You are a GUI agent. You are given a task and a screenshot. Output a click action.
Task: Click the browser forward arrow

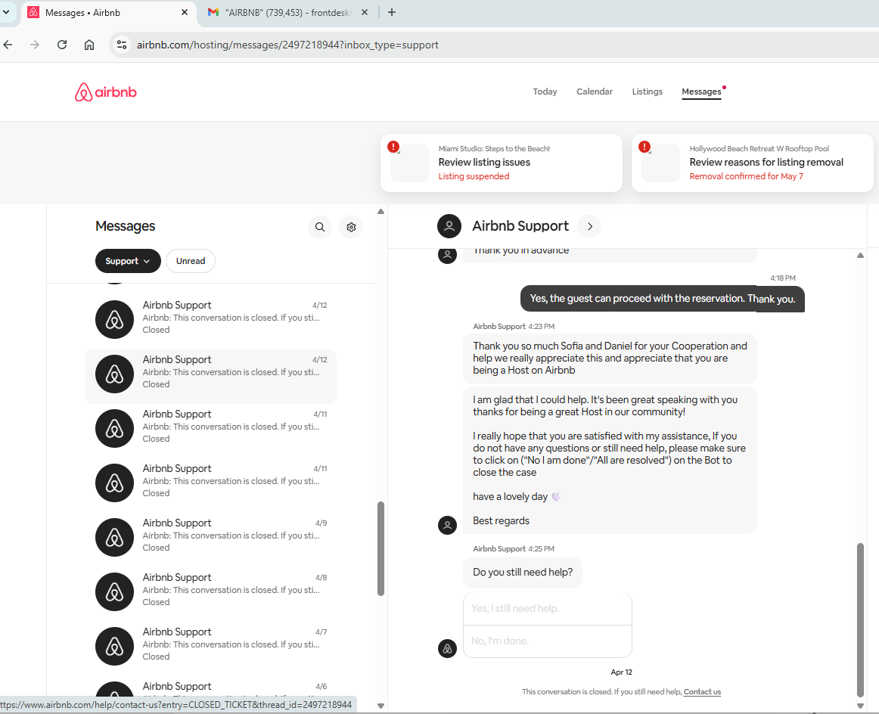[35, 45]
